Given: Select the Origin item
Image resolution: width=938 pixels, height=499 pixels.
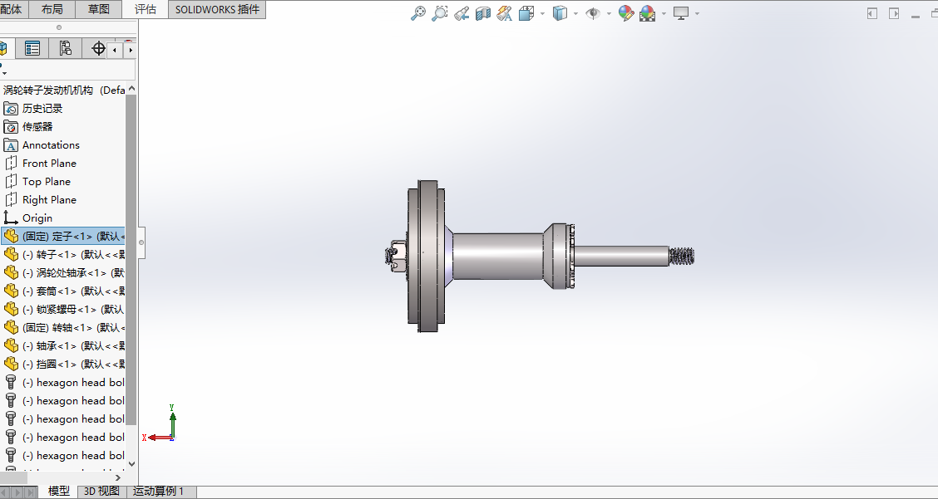Looking at the screenshot, I should pos(37,218).
